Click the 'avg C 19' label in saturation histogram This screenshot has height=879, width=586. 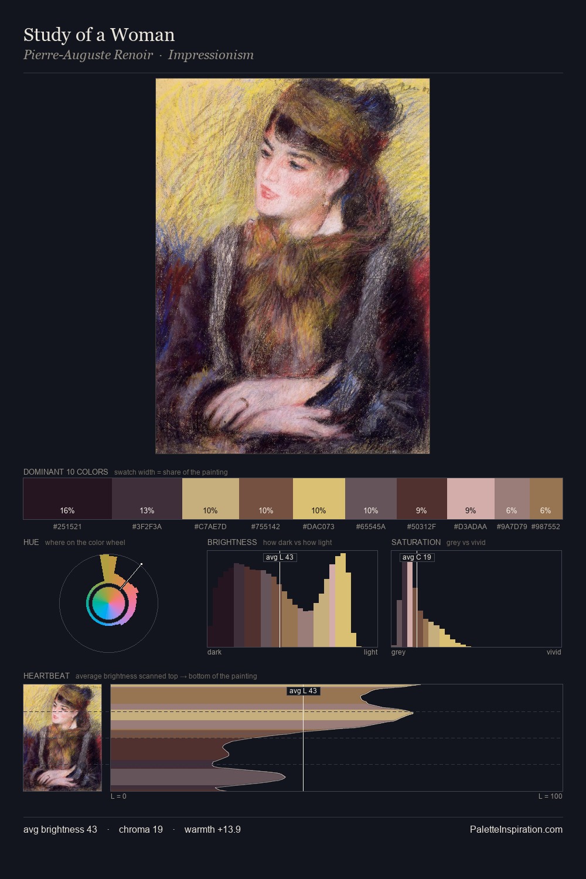tap(417, 557)
